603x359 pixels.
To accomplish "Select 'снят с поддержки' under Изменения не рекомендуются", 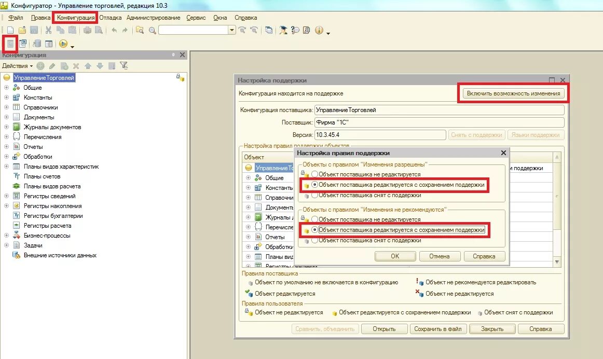I will point(314,240).
